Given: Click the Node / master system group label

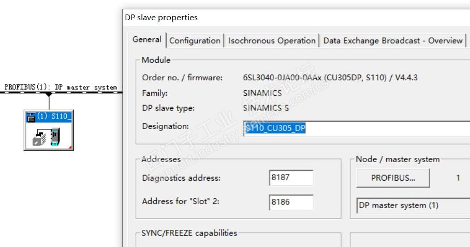Looking at the screenshot, I should pyautogui.click(x=398, y=159).
